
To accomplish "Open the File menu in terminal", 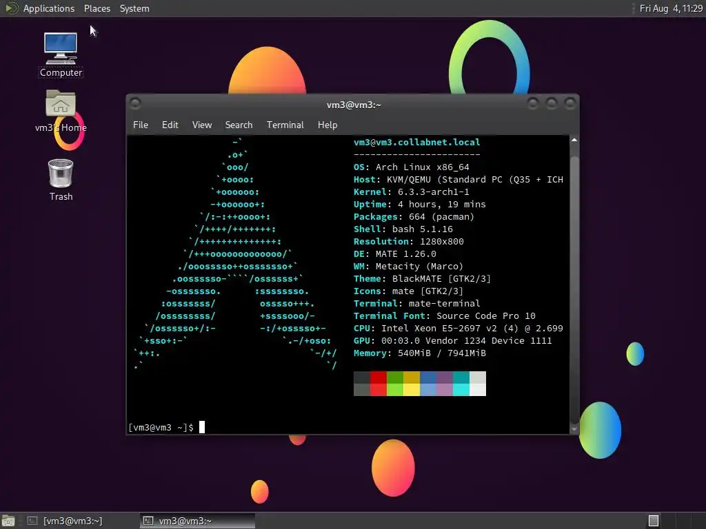I will click(141, 125).
